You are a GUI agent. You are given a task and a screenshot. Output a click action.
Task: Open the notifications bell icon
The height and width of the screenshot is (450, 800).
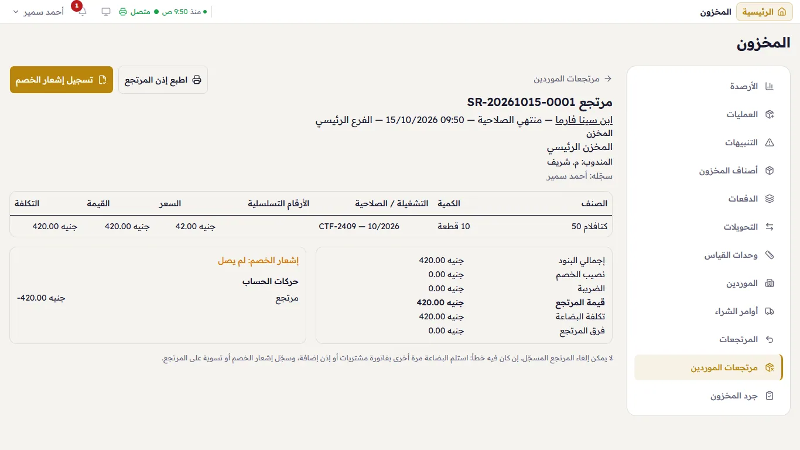pyautogui.click(x=82, y=12)
